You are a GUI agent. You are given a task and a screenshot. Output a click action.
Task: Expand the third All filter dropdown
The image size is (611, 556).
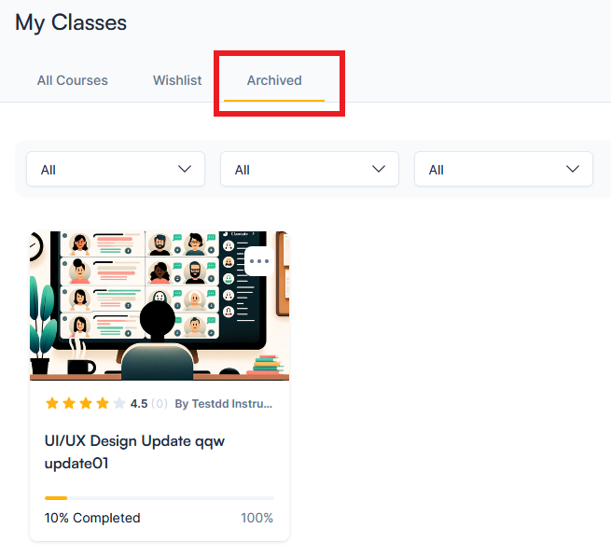coord(504,169)
